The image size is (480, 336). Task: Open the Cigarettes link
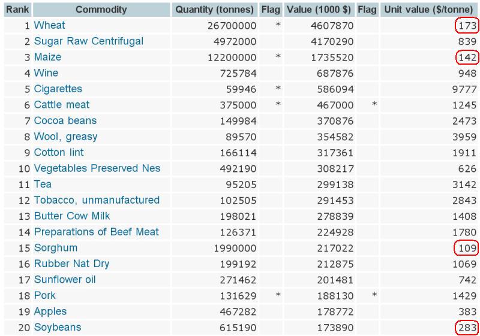point(58,89)
